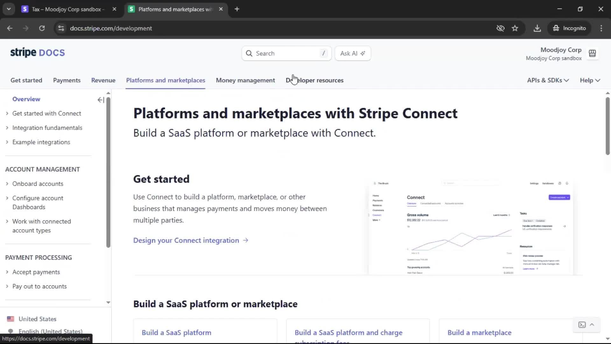Focus the docs Search field

click(x=286, y=54)
